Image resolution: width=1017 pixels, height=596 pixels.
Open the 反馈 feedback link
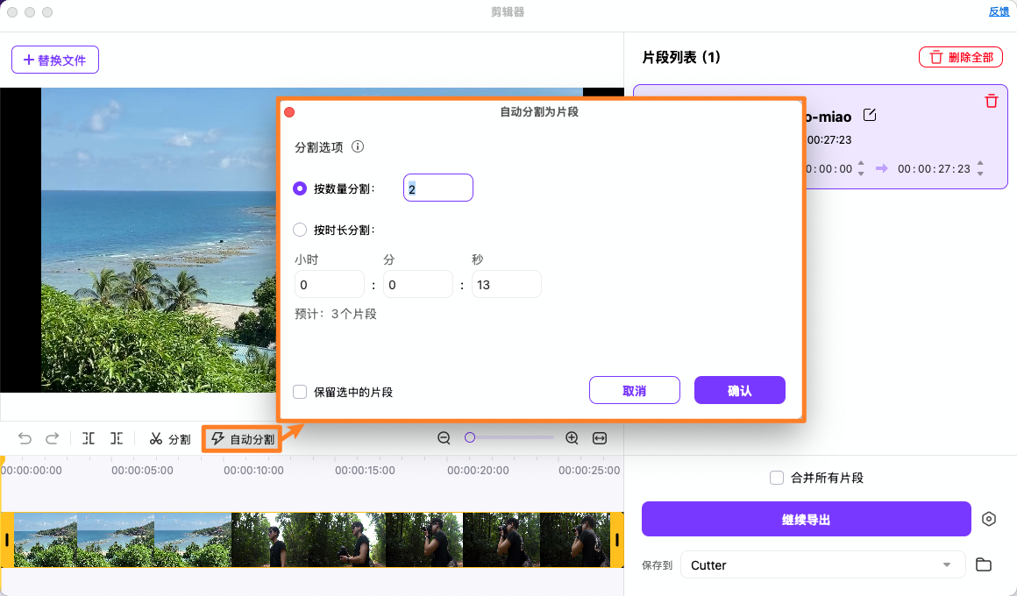(x=999, y=11)
